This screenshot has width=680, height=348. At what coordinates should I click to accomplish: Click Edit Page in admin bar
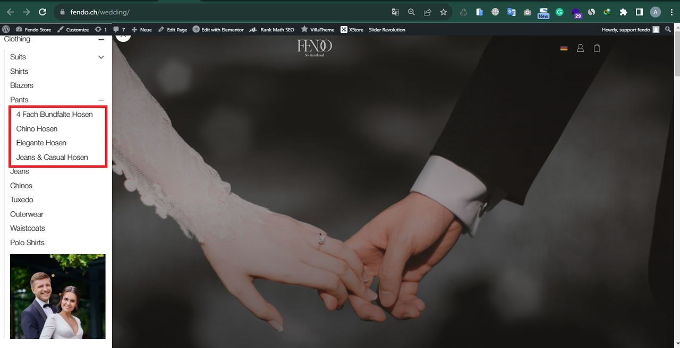coord(173,30)
